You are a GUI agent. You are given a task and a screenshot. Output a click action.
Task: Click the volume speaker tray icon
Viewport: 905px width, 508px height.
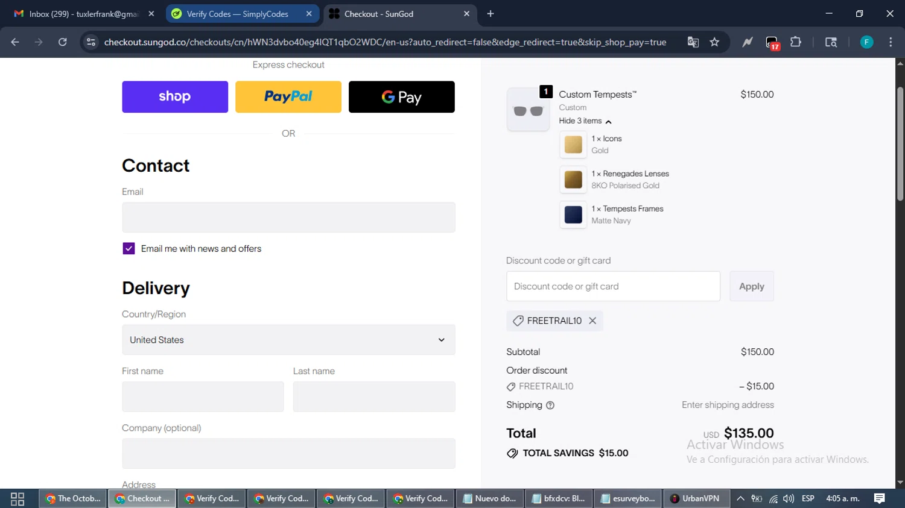[x=789, y=499]
